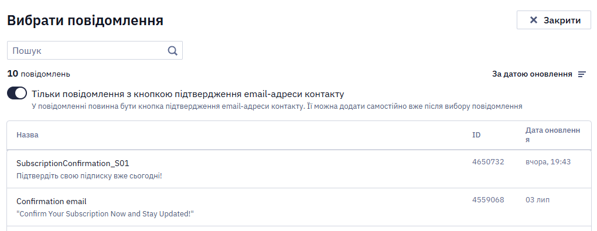Open the За датою оновлення sort dropdown
The height and width of the screenshot is (231, 597).
539,74
